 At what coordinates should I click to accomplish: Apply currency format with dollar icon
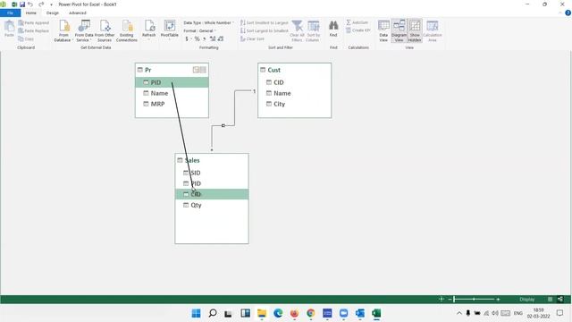(x=188, y=38)
